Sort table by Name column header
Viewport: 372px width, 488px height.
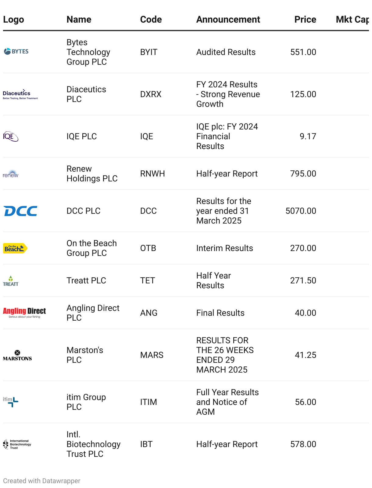pos(79,20)
